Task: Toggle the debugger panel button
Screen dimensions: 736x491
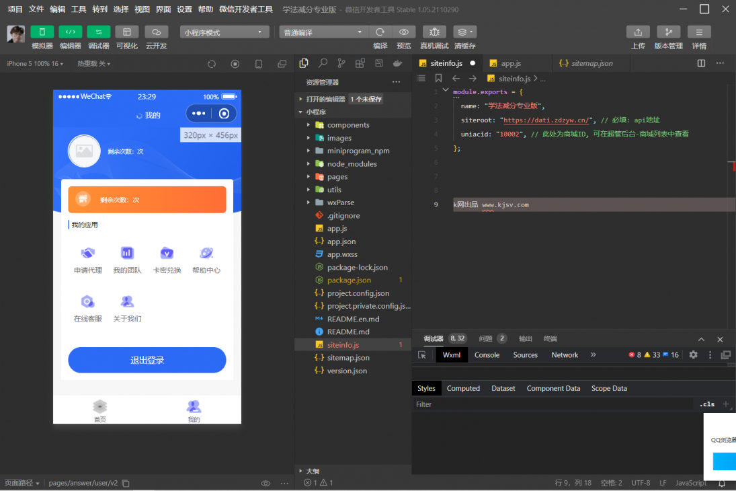Action: pyautogui.click(x=99, y=32)
